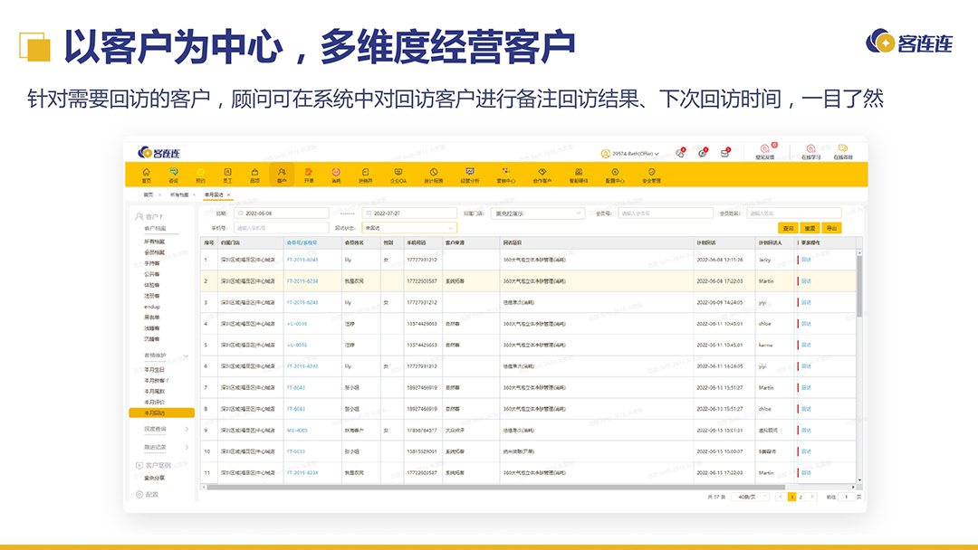Viewport: 978px width, 550px height.
Task: Click the 回访 link in row 1
Action: 807,260
